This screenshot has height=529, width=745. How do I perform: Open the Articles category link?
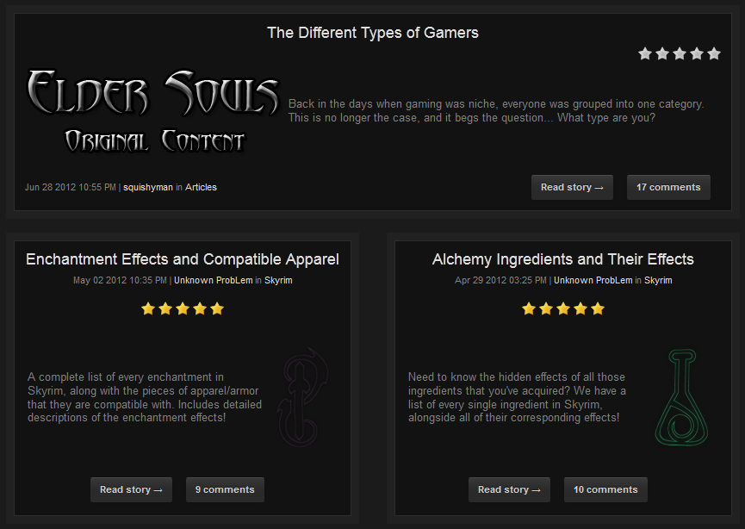click(201, 187)
